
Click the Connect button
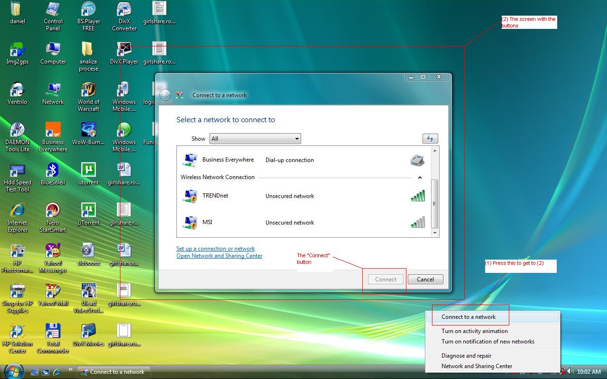tap(386, 280)
